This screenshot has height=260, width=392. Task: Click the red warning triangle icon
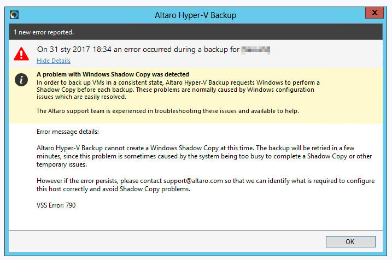[21, 54]
